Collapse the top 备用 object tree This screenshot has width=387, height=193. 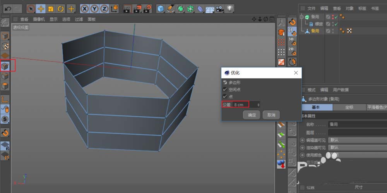coord(302,17)
